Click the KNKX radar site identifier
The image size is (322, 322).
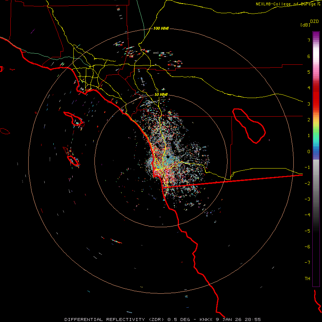tap(206, 319)
